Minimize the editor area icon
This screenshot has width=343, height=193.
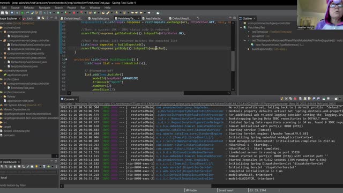click(x=230, y=18)
